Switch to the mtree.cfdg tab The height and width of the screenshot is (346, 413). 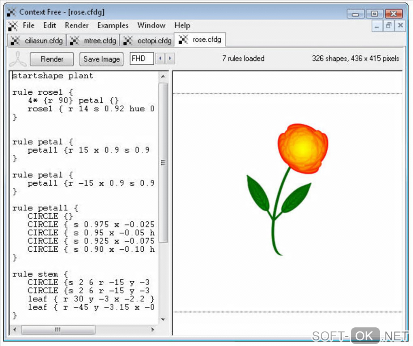[x=93, y=40]
